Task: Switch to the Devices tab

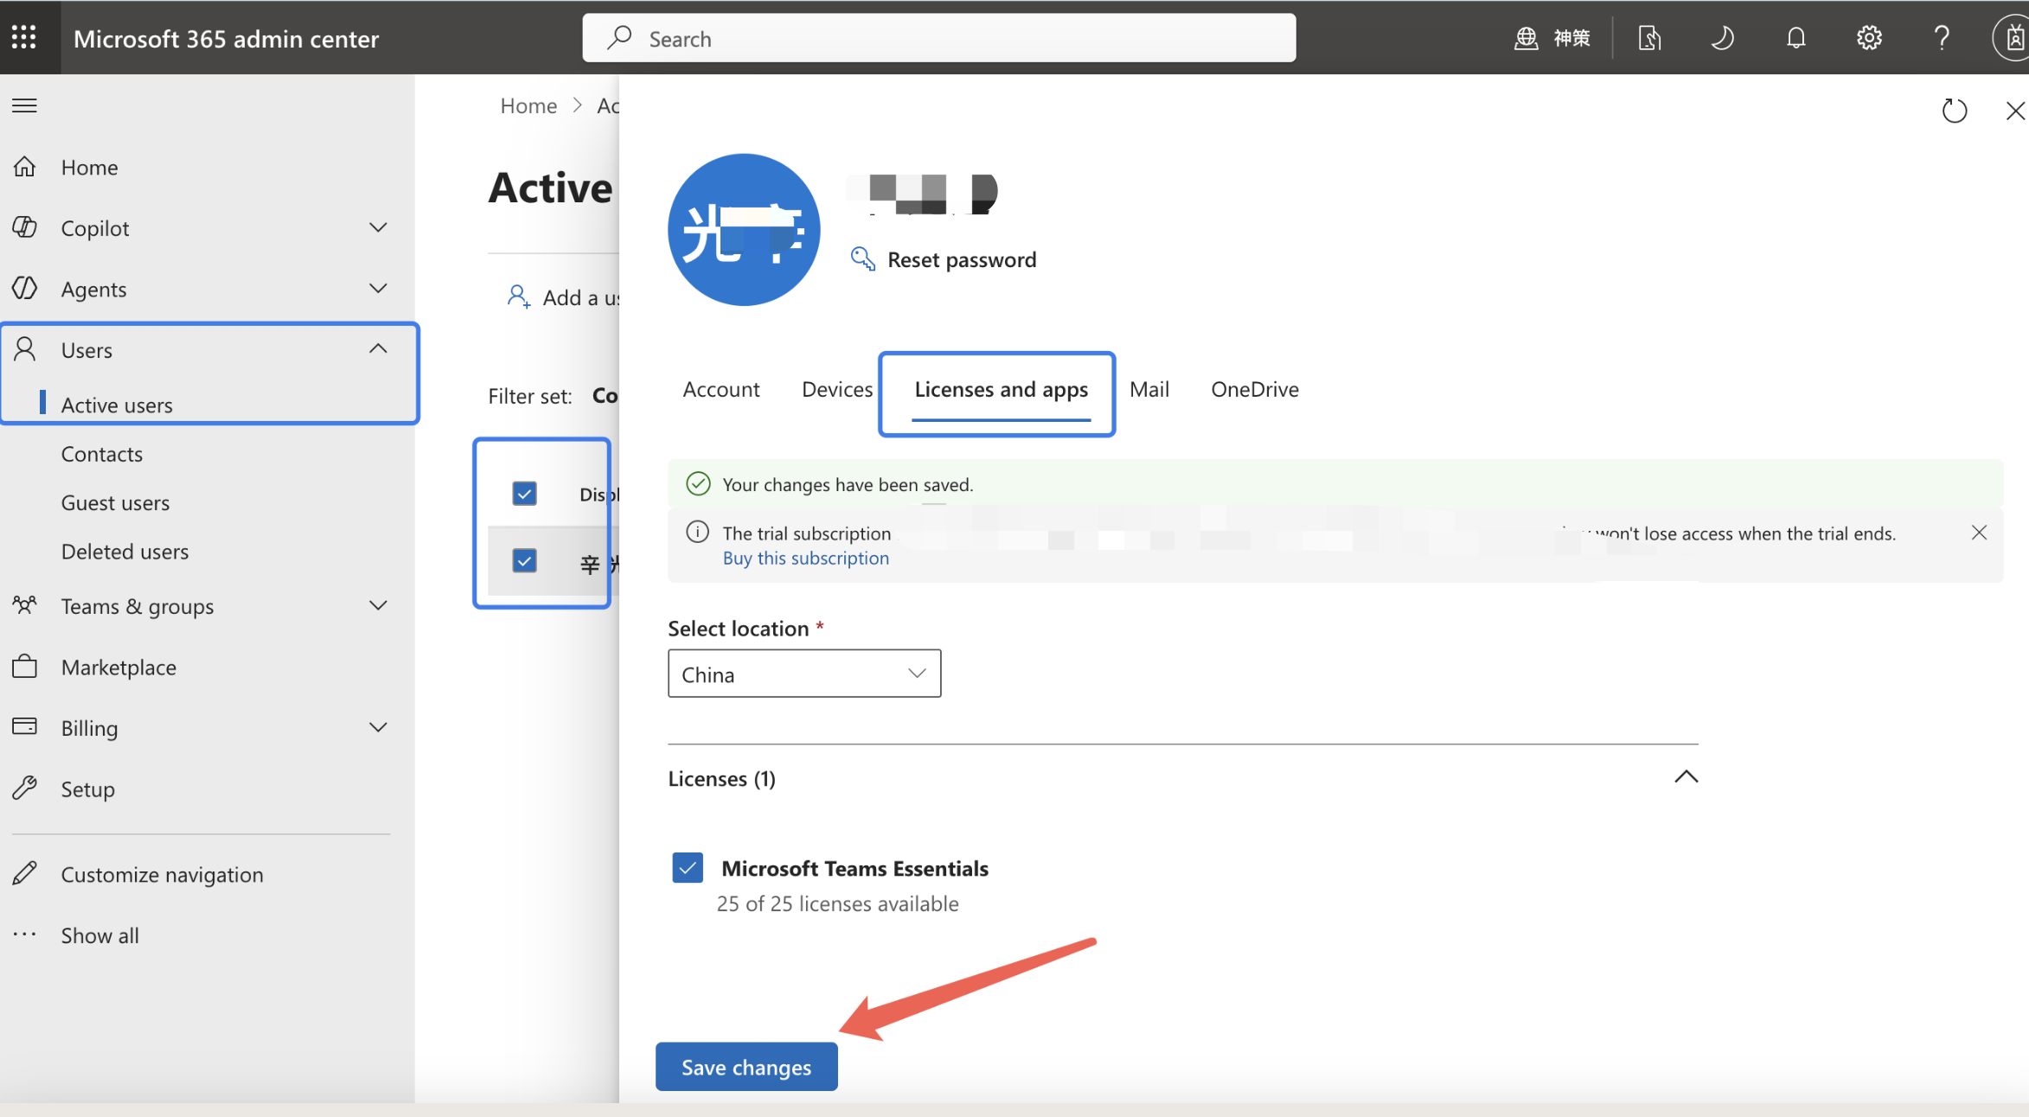Action: tap(837, 389)
